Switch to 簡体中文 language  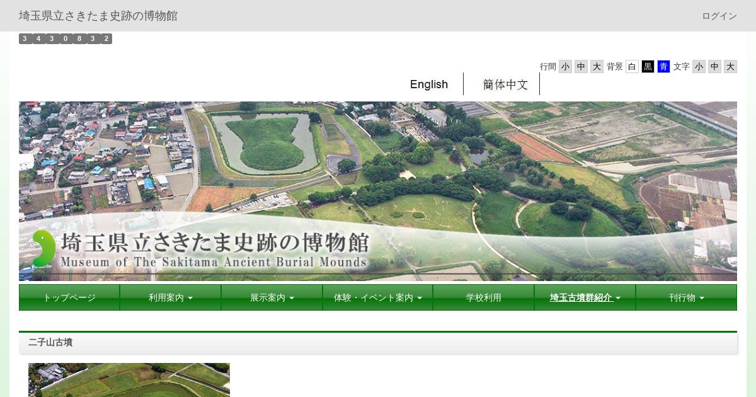(505, 84)
